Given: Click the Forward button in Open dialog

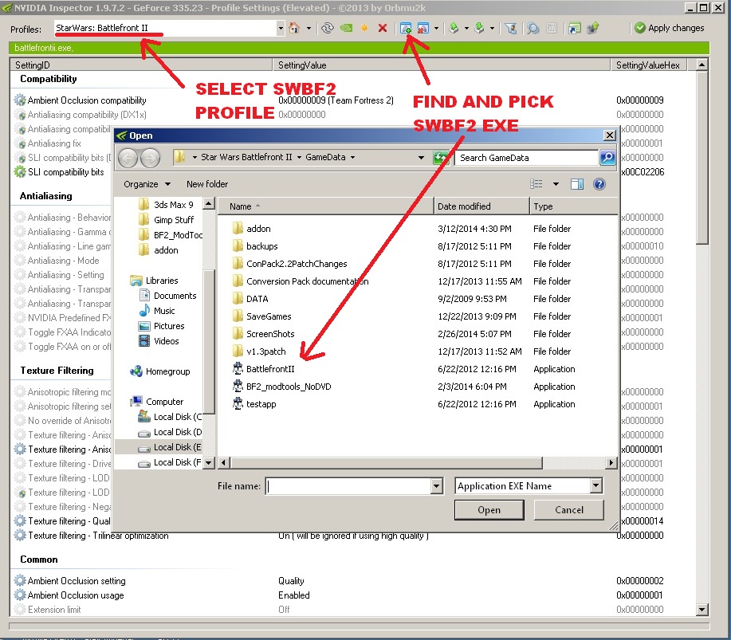Looking at the screenshot, I should (150, 158).
